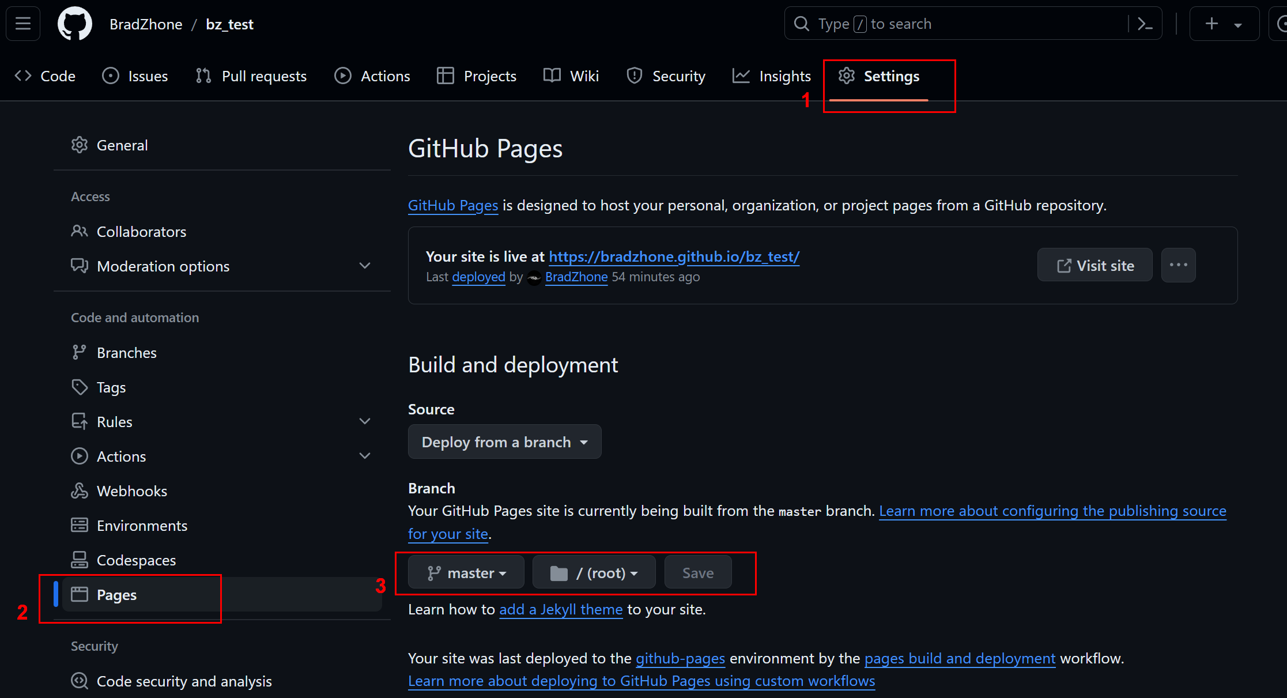Click the add a Jekyll theme link

[561, 609]
